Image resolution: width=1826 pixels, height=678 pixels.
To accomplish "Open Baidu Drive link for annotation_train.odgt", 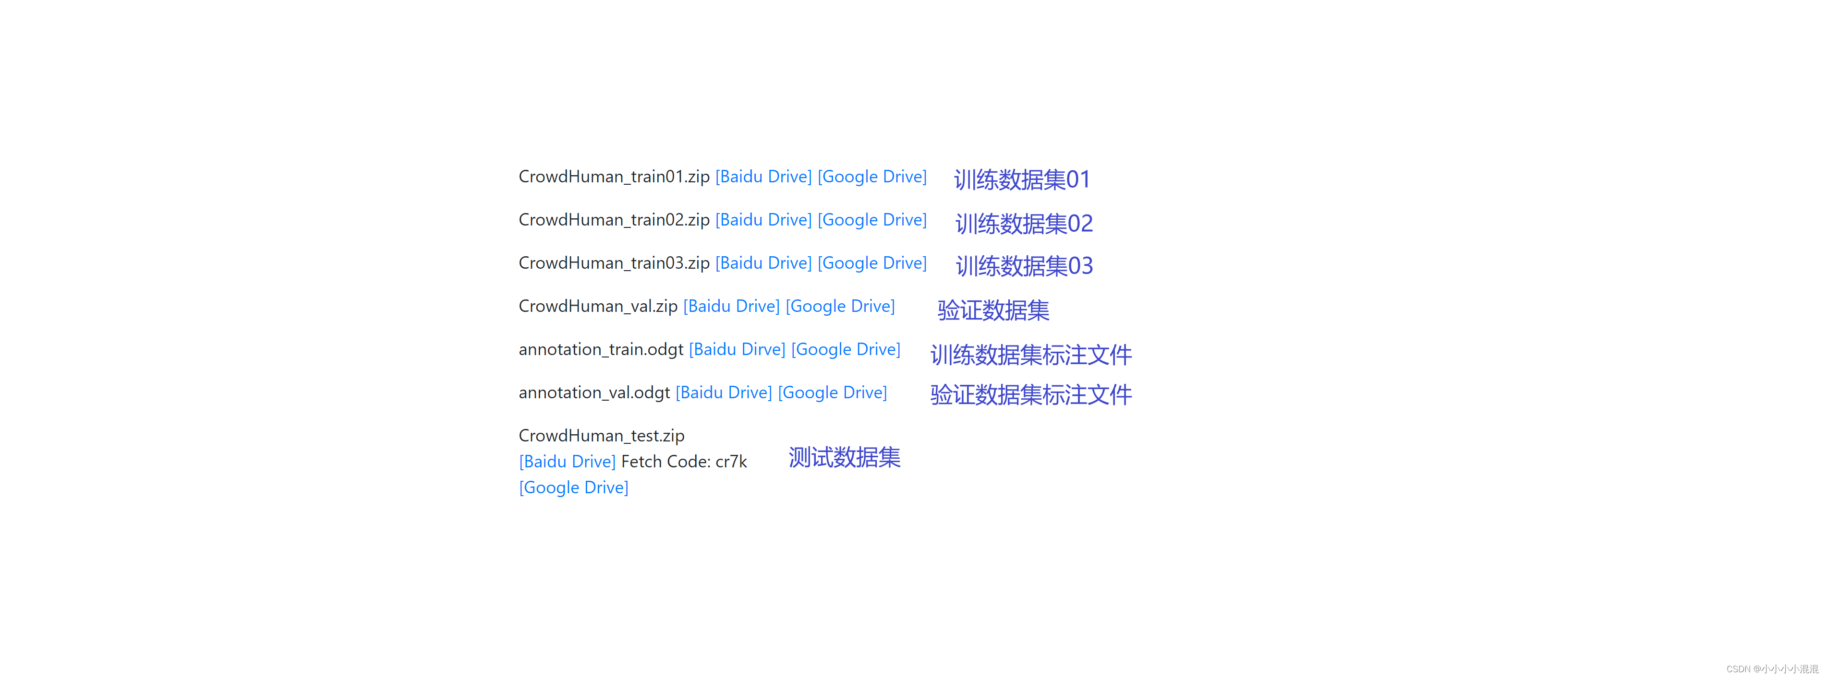I will click(737, 349).
